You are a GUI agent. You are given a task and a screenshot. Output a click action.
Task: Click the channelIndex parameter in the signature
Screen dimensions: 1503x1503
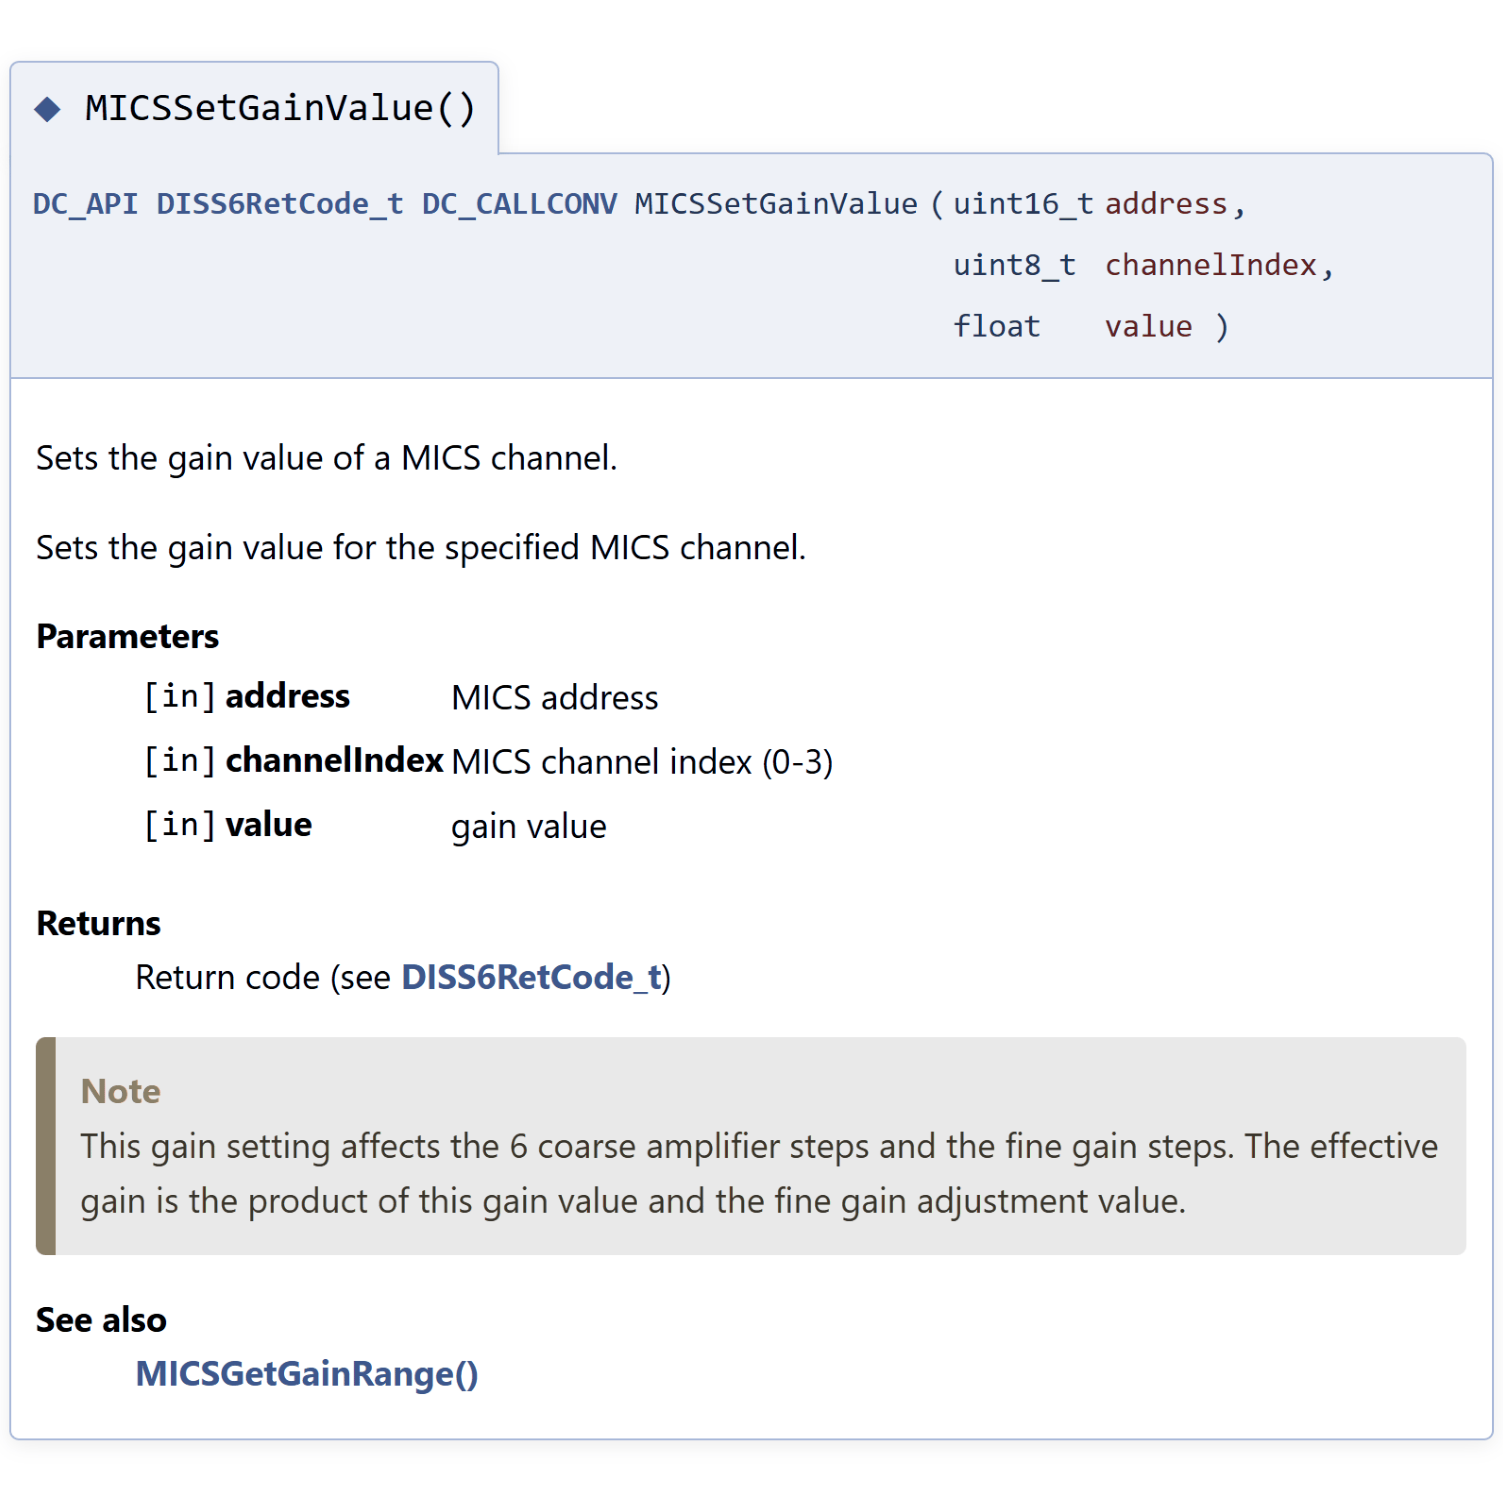coord(1211,265)
